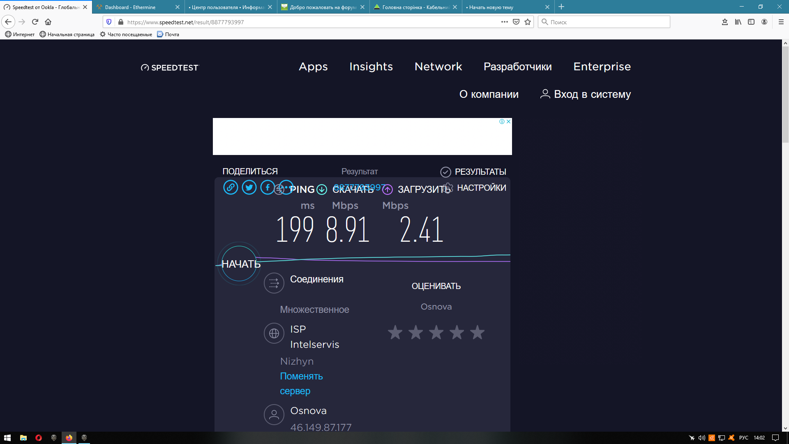Click the vertical page scrollbar thumb
Screen dimensions: 789x444
tap(785, 95)
